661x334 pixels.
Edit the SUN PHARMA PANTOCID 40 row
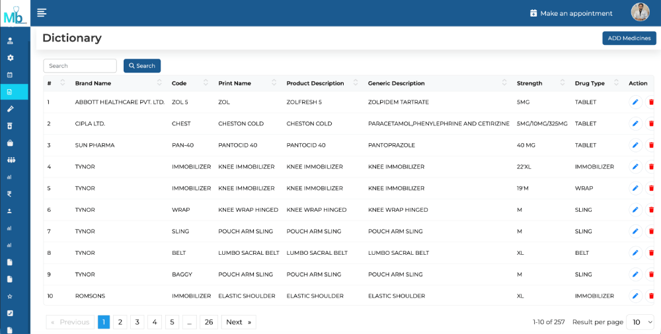coord(636,145)
